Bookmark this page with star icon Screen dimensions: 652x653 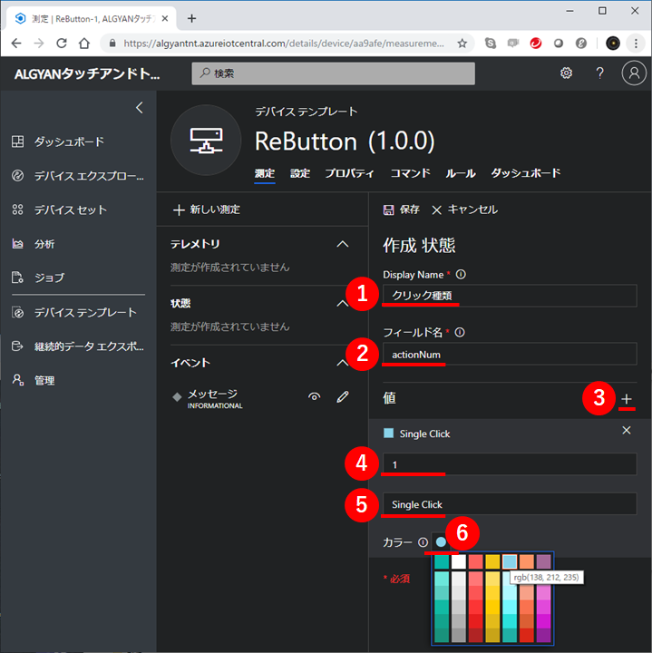click(462, 44)
